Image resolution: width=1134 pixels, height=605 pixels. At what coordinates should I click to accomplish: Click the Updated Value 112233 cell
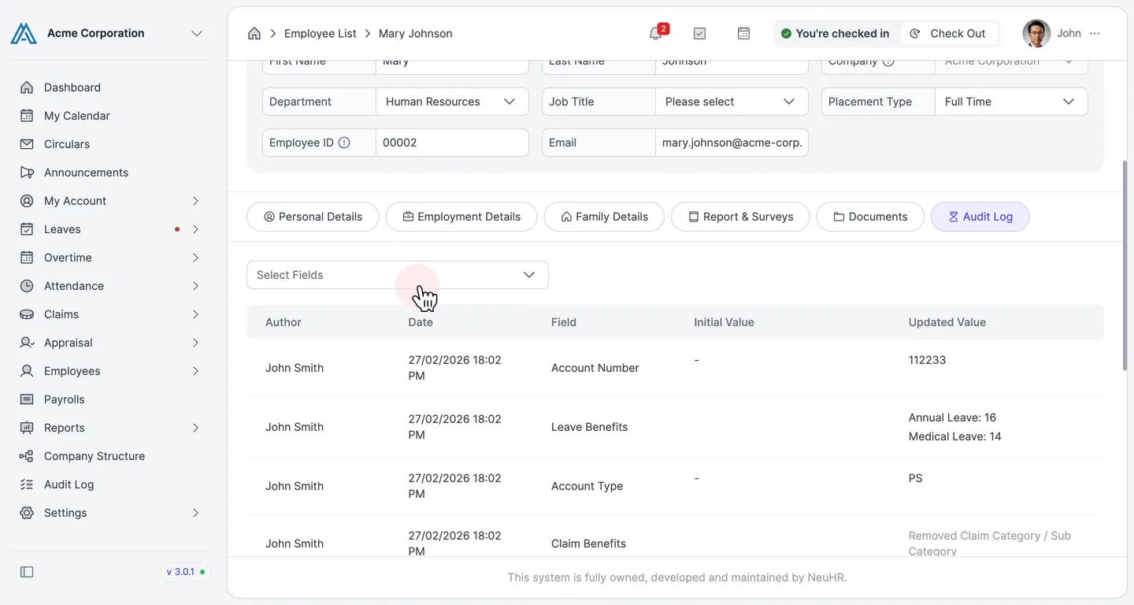click(927, 360)
